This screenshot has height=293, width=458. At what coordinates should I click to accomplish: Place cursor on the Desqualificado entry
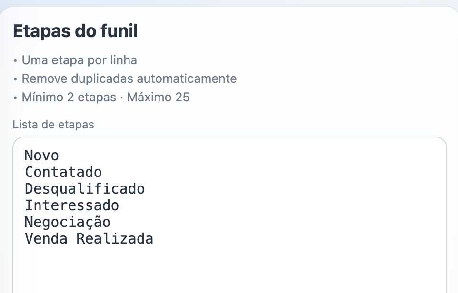[x=85, y=189]
